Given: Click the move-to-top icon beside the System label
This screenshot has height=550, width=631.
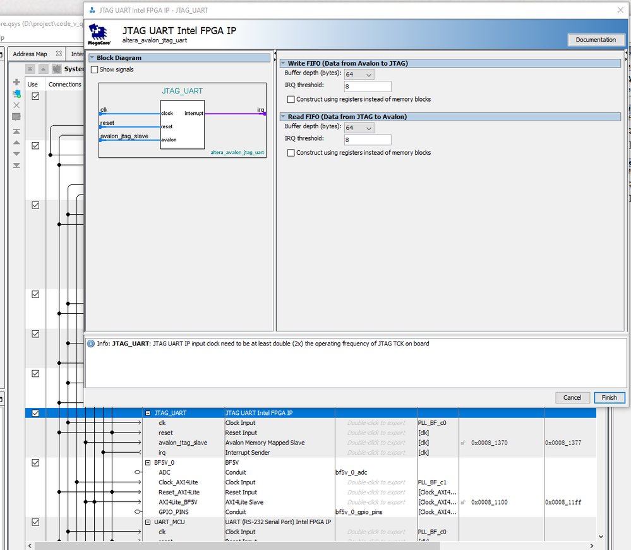Looking at the screenshot, I should tap(30, 69).
